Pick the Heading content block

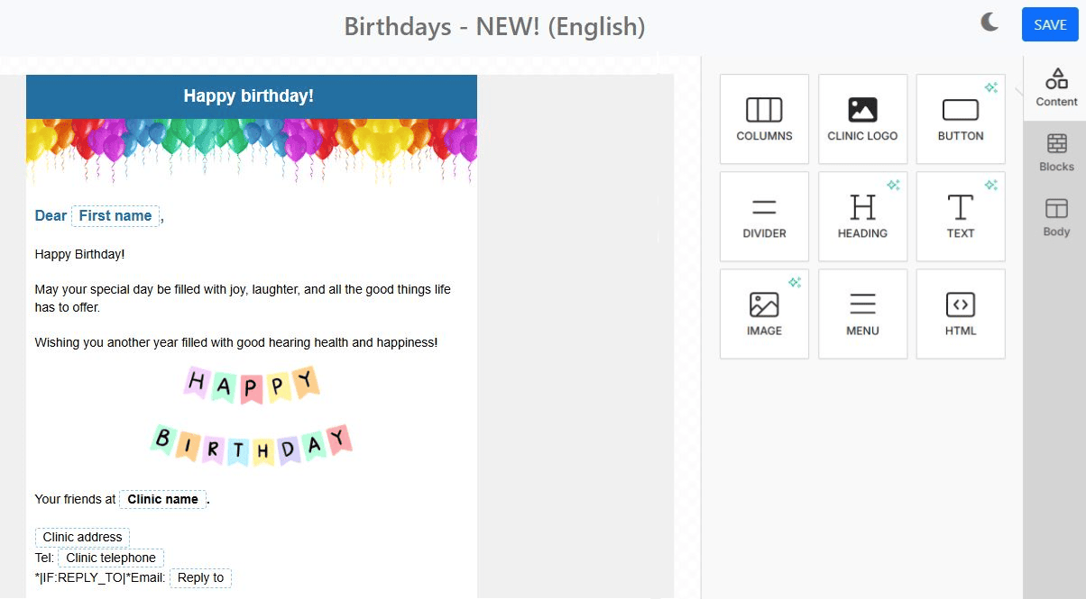[862, 216]
